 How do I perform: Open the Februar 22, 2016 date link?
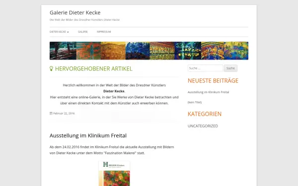[x=64, y=113]
